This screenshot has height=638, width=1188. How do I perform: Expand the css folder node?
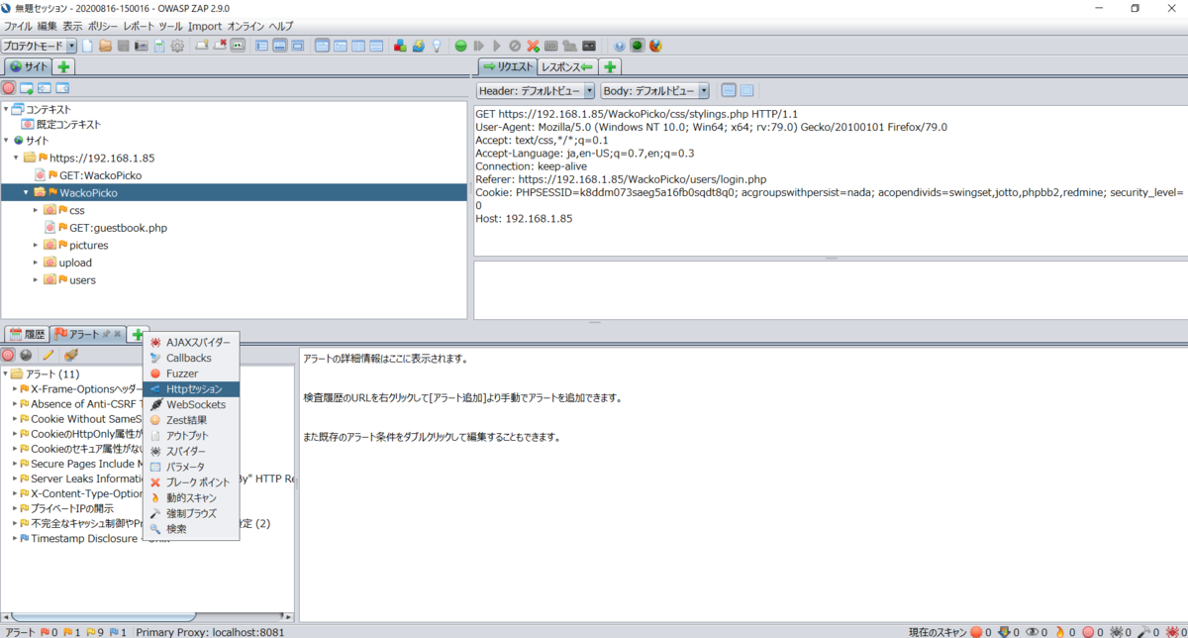37,210
